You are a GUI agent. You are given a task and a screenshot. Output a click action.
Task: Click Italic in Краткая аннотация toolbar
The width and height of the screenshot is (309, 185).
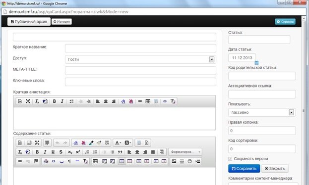pyautogui.click(x=62, y=101)
